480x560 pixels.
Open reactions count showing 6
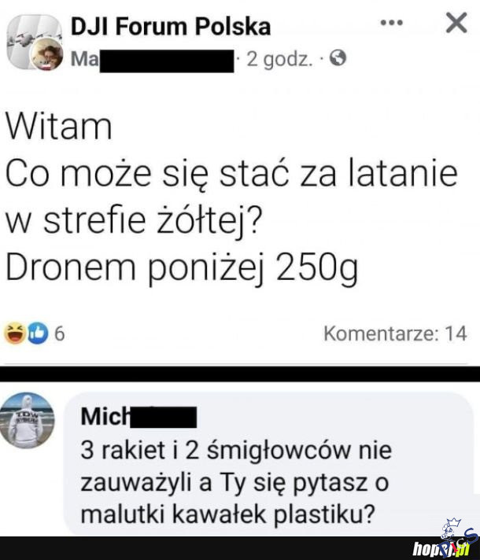tap(59, 333)
